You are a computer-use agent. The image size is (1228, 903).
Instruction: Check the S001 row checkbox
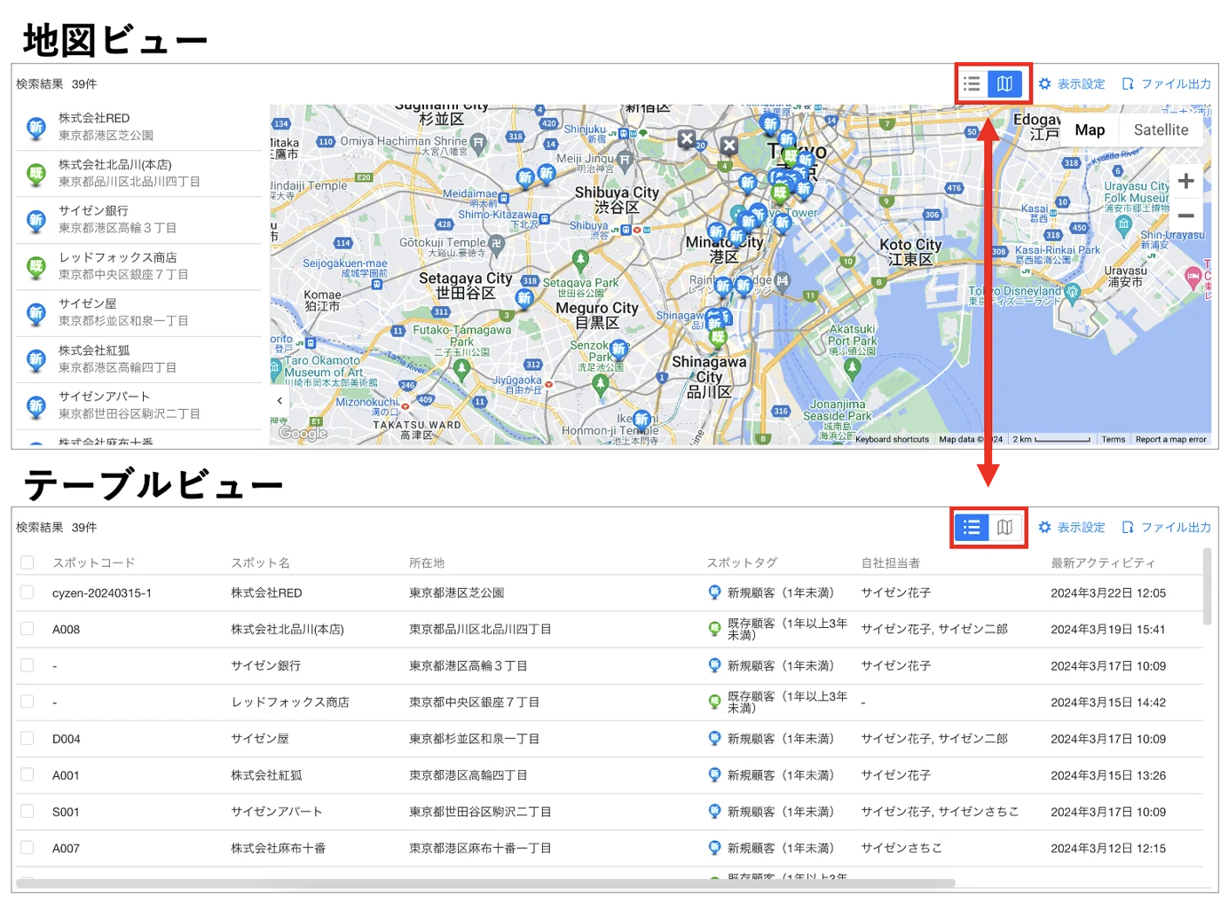(27, 811)
